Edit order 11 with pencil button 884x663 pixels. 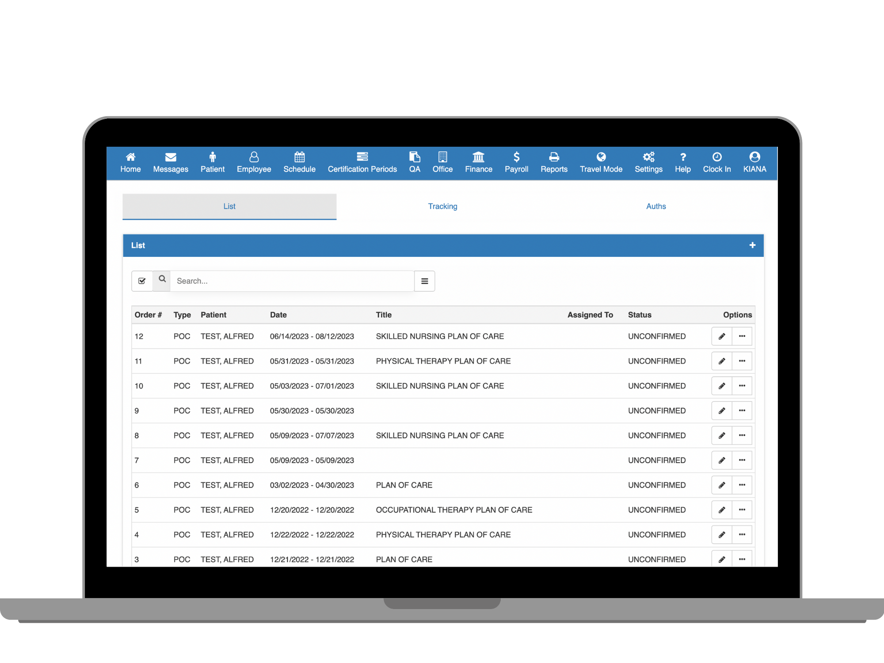721,361
